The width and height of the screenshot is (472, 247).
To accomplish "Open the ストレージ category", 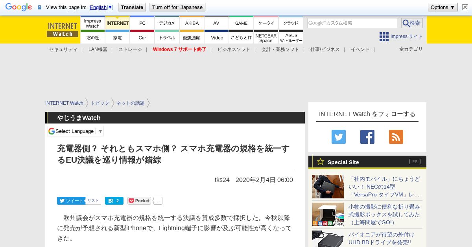I will point(130,49).
